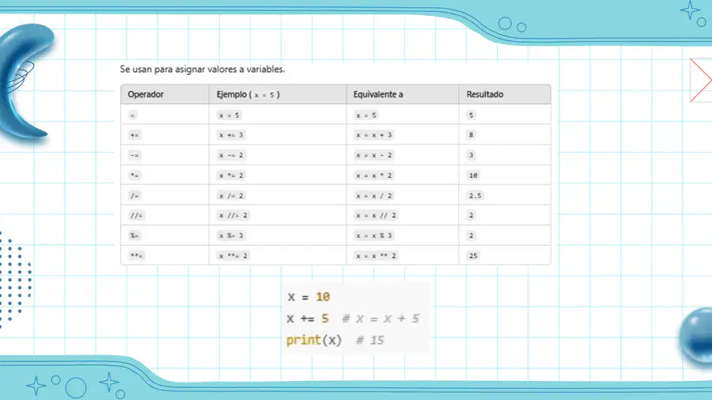Select result '5' in the '=' row
This screenshot has height=400, width=712.
point(471,115)
